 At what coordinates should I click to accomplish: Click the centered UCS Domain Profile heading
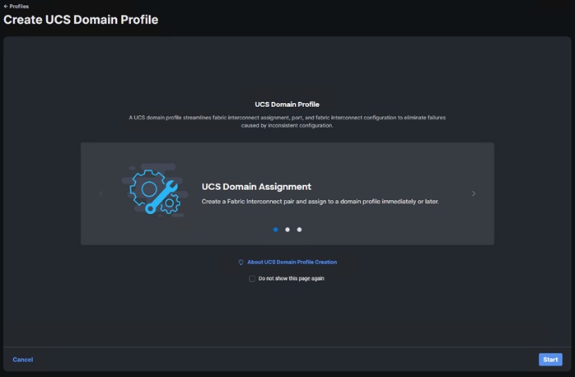tap(287, 105)
